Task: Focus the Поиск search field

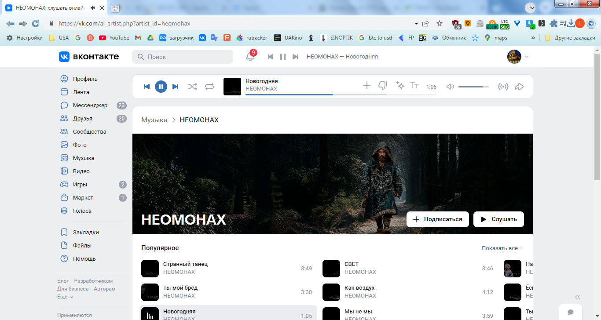Action: pyautogui.click(x=183, y=57)
